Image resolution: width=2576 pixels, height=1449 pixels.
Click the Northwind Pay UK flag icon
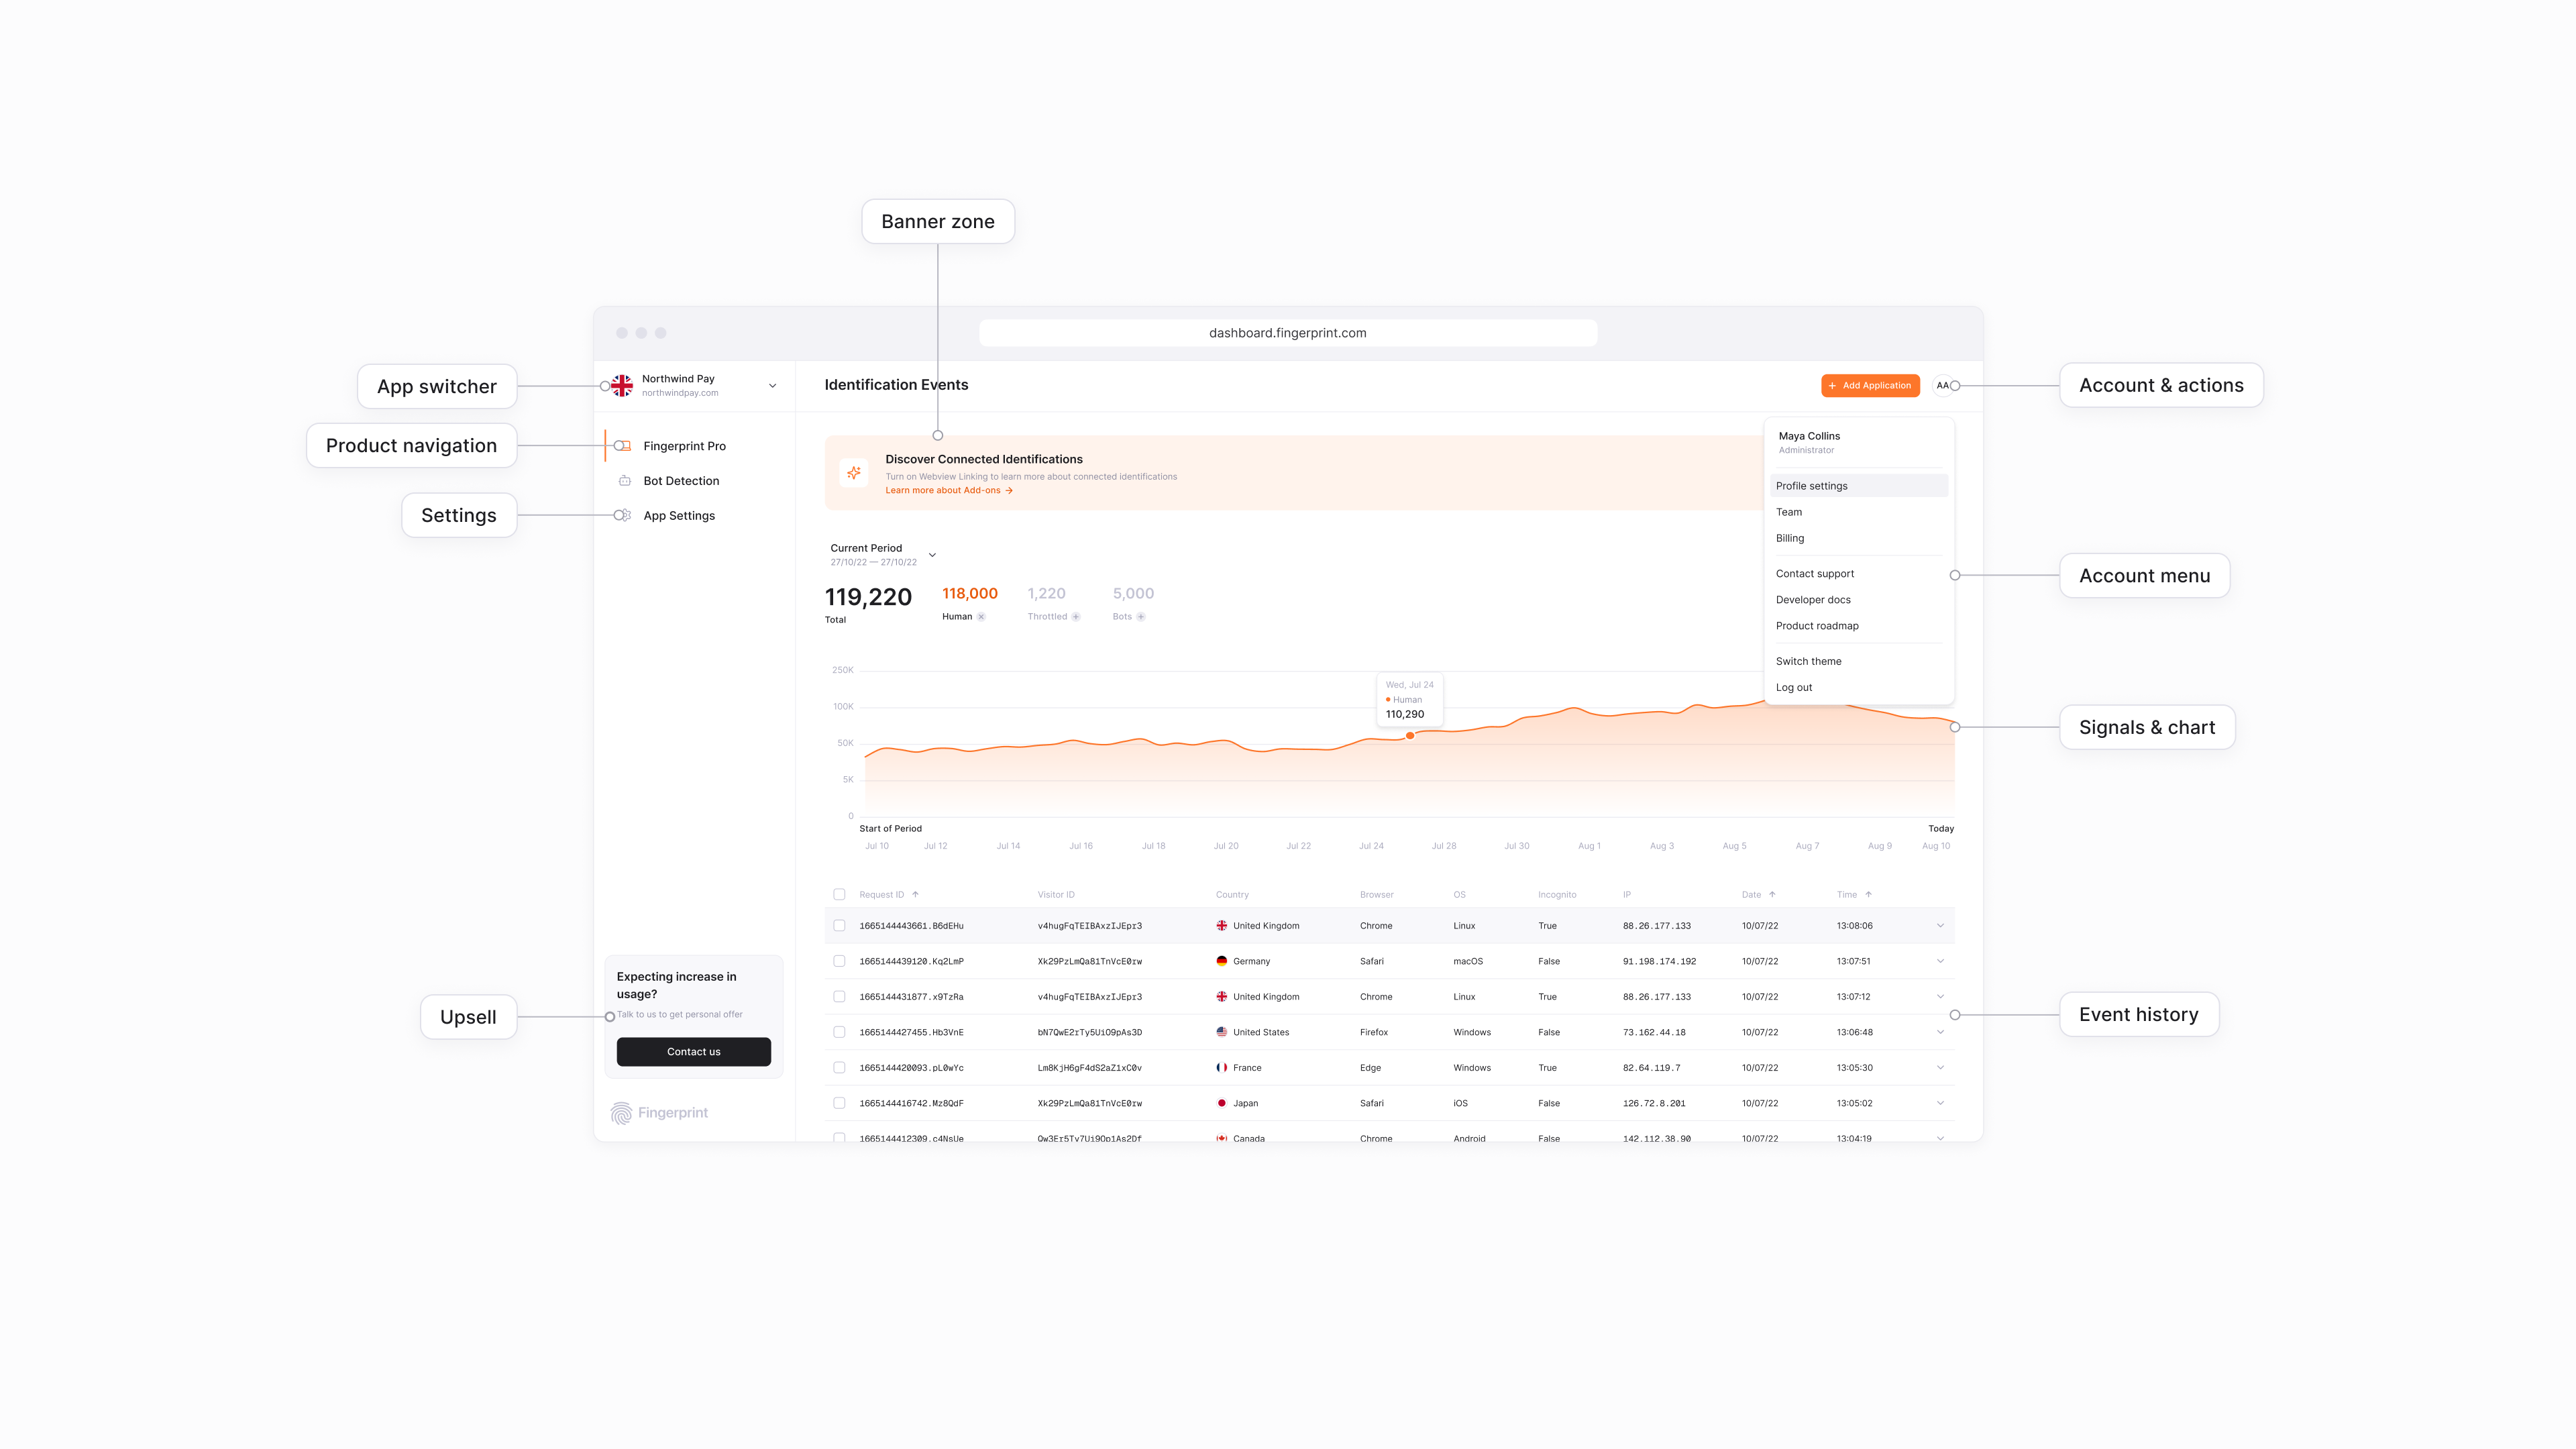tap(622, 386)
